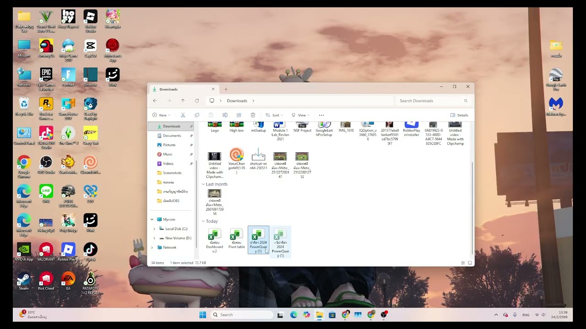The width and height of the screenshot is (586, 329).
Task: Select the mt5setup file
Action: point(258,127)
